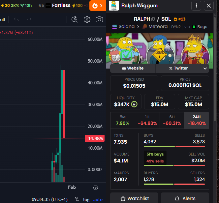219x203 pixels.
Task: Close the Ralph Wiggum panel
Action: 209,6
